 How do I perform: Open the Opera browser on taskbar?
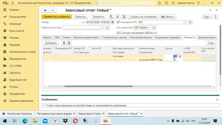(x=75, y=121)
